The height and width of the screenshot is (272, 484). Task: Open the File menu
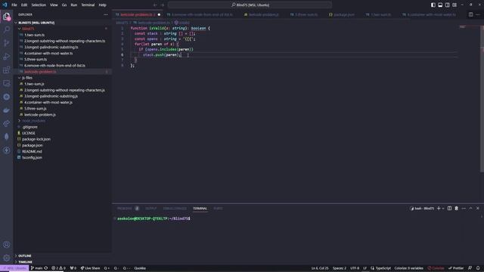click(14, 5)
